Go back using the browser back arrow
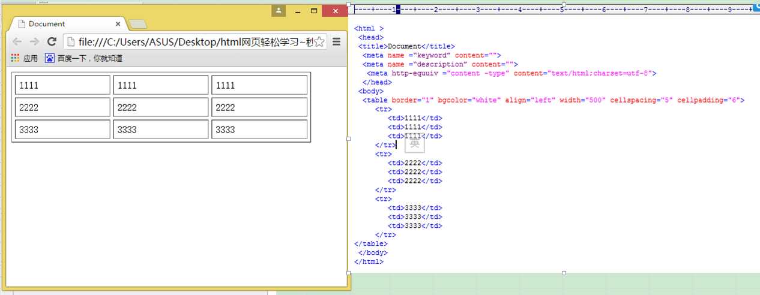Image resolution: width=760 pixels, height=295 pixels. pyautogui.click(x=17, y=41)
